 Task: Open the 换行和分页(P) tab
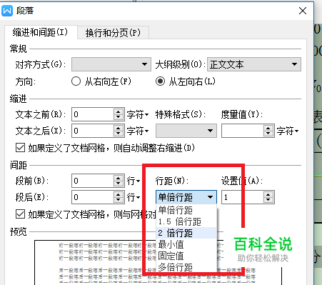(113, 33)
